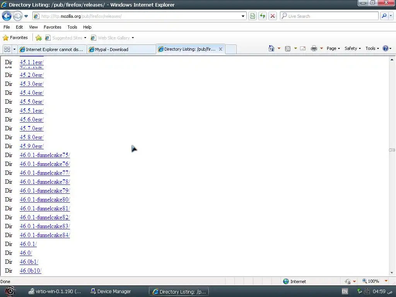Click the Start menu spiral icon
The image size is (396, 297).
pos(10,292)
